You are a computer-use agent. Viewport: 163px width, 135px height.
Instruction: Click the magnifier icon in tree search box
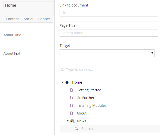pyautogui.click(x=63, y=70)
